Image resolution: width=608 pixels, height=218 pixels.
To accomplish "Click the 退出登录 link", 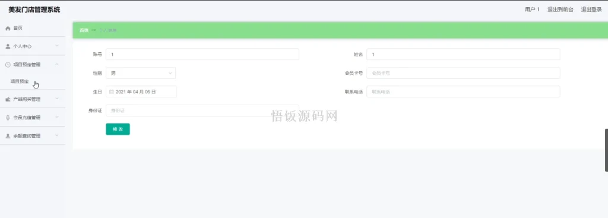I will click(591, 10).
